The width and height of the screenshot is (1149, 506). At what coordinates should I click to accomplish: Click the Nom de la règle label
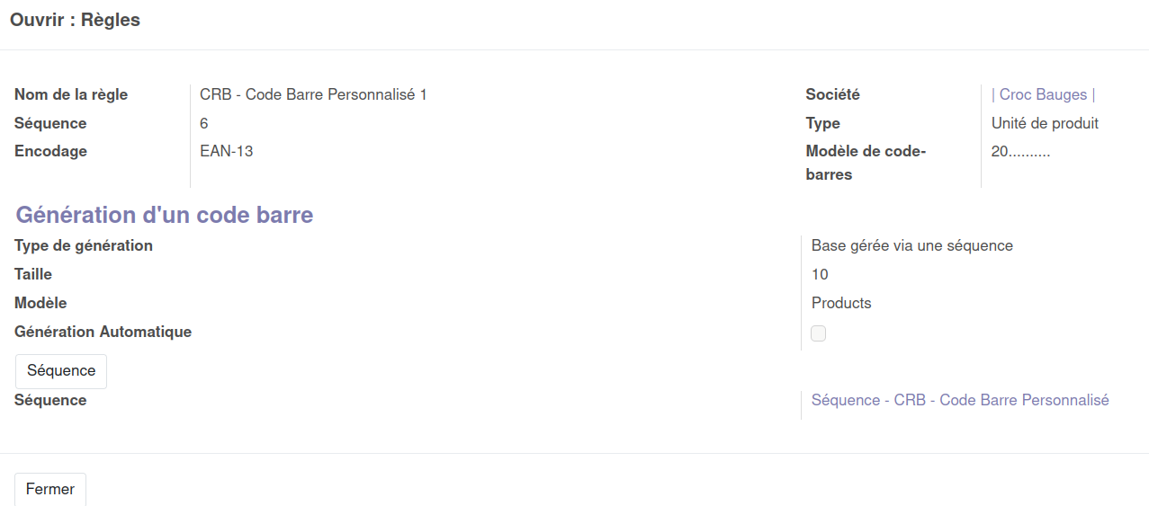71,94
